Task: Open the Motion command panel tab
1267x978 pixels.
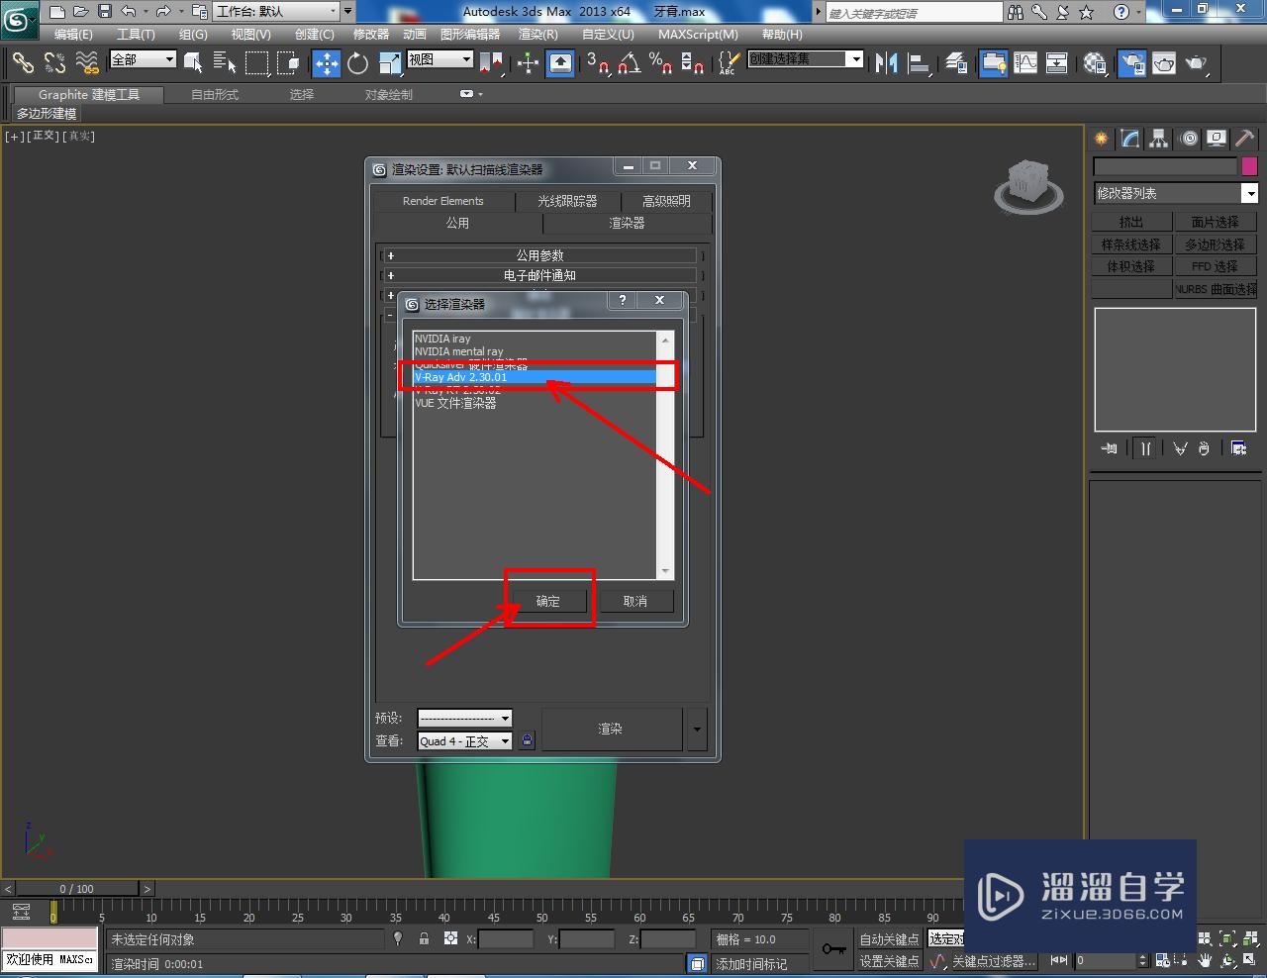Action: (x=1189, y=139)
